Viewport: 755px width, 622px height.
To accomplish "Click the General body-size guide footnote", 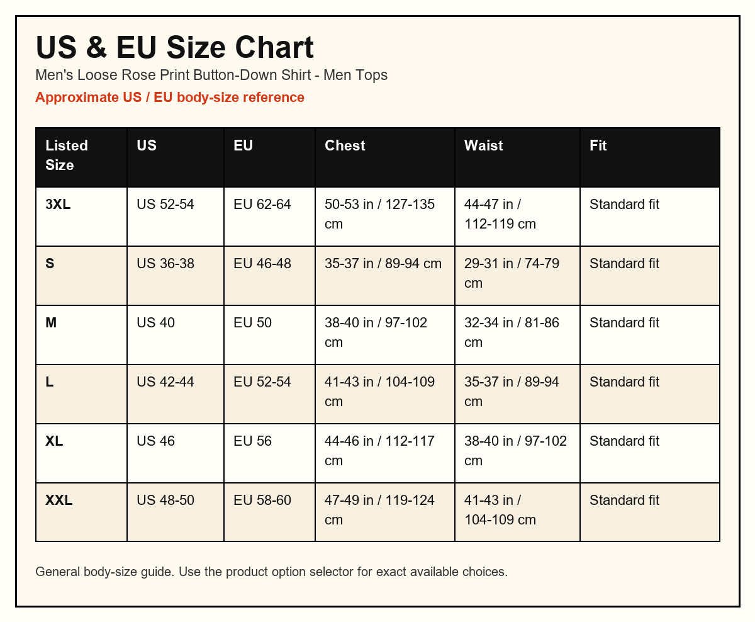I will coord(271,572).
